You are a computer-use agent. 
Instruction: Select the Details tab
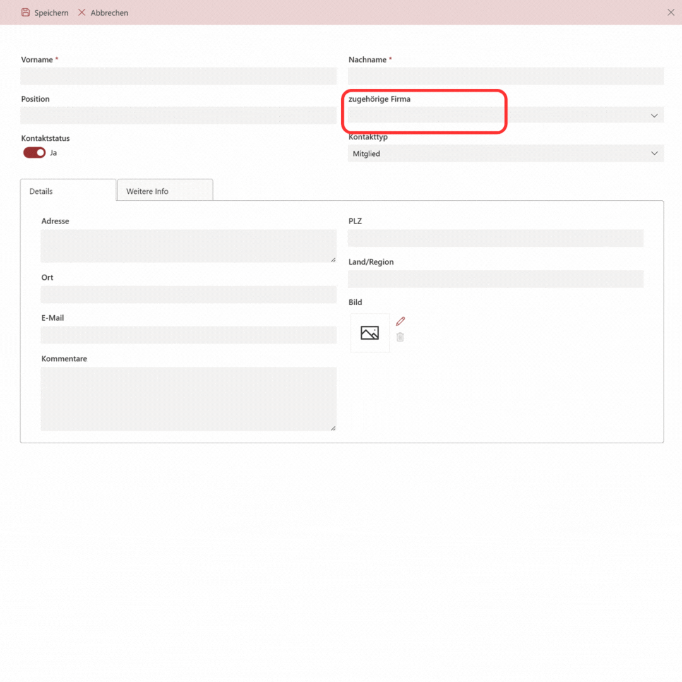(68, 191)
